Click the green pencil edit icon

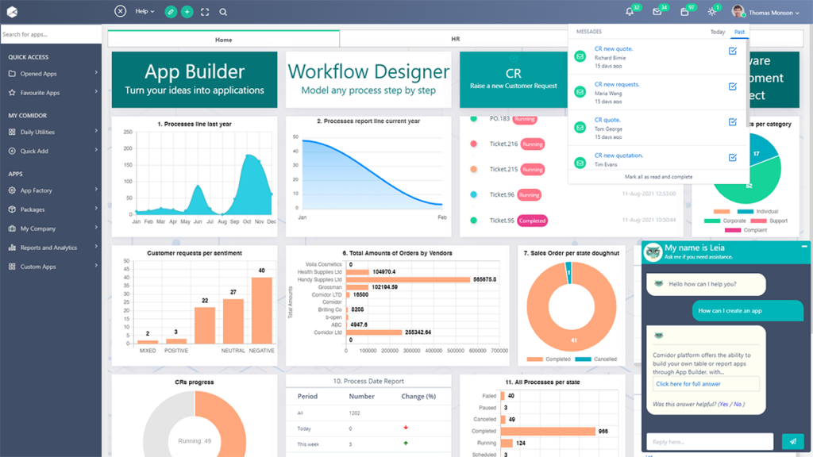(171, 12)
